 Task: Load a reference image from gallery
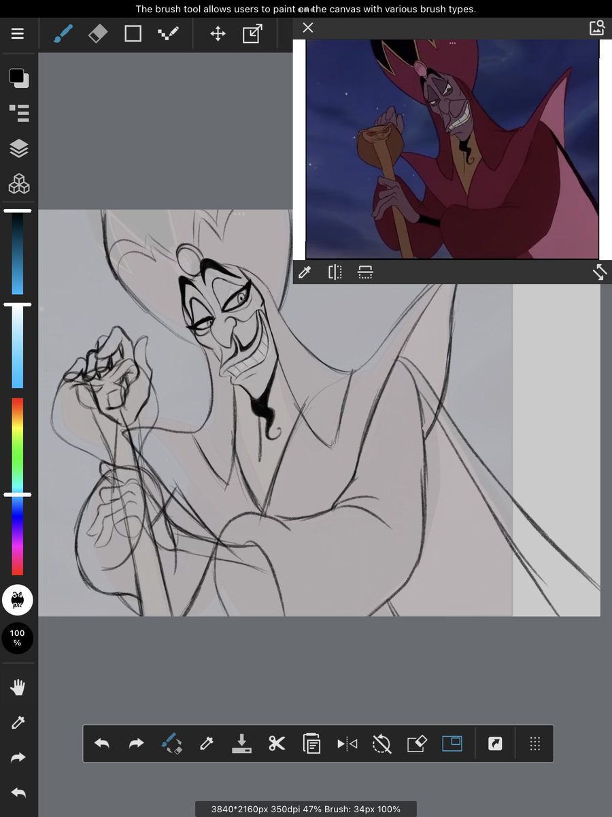point(596,27)
